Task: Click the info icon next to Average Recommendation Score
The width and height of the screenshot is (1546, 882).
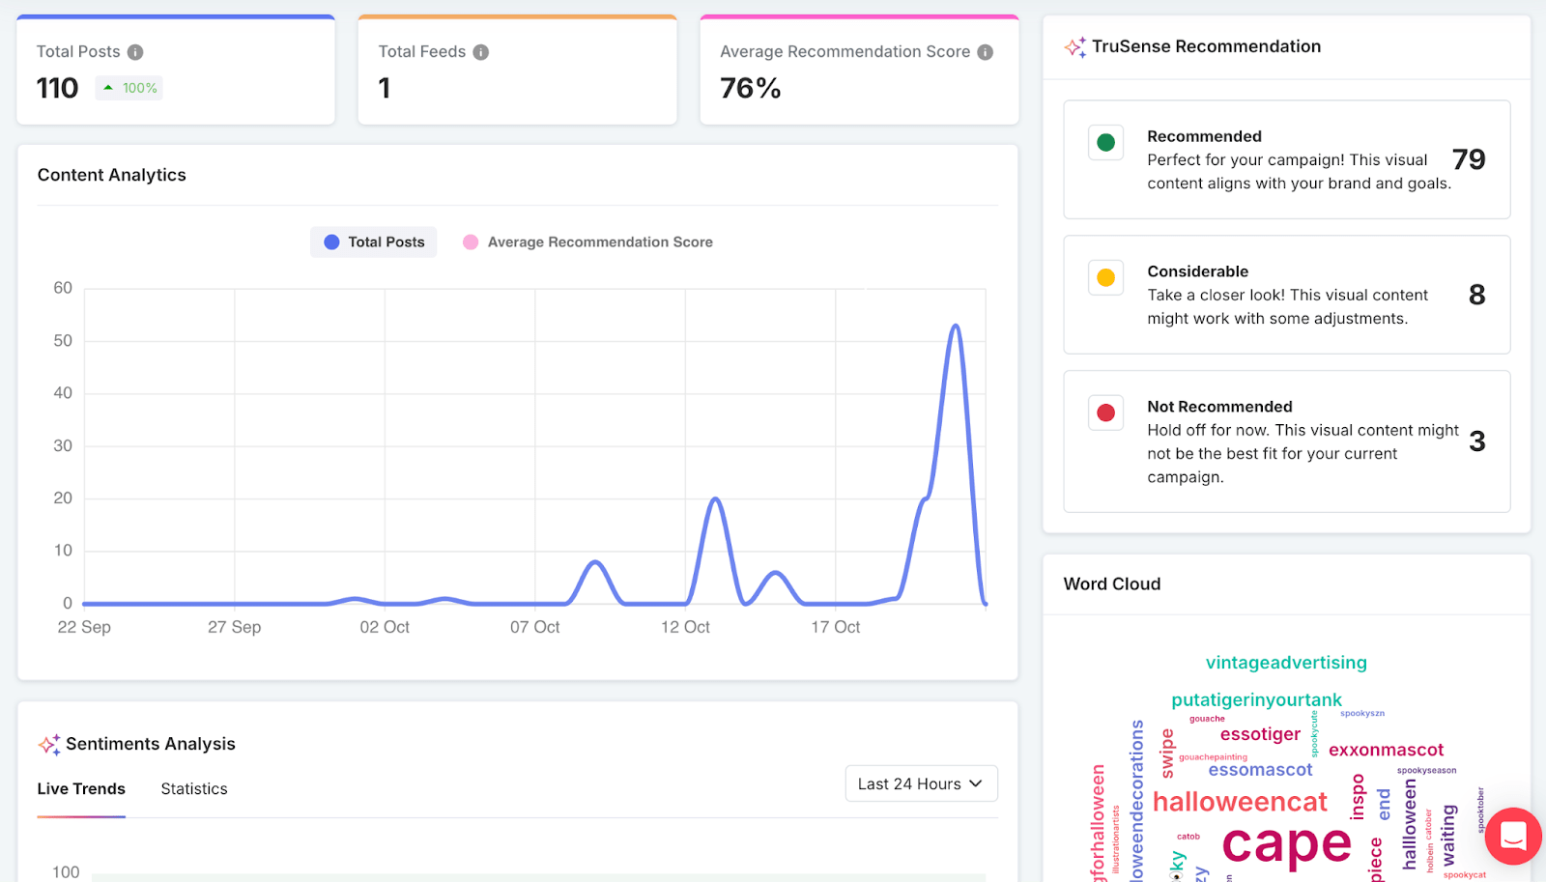Action: (x=987, y=52)
